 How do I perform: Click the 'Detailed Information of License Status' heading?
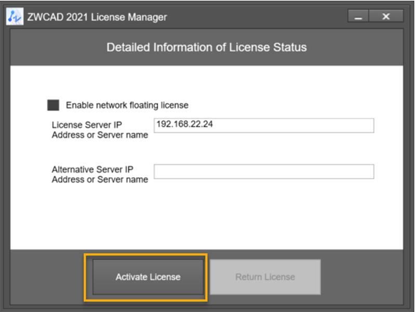(x=207, y=47)
